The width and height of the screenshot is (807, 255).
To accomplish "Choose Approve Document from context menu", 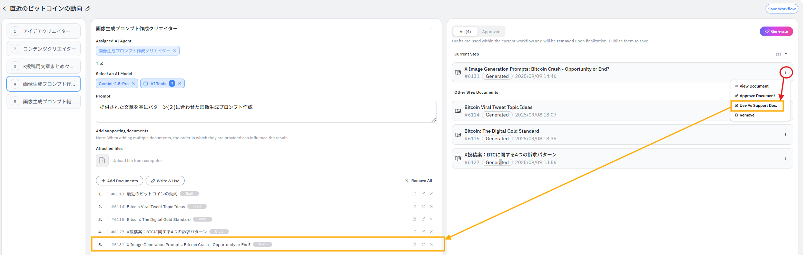I will 757,96.
